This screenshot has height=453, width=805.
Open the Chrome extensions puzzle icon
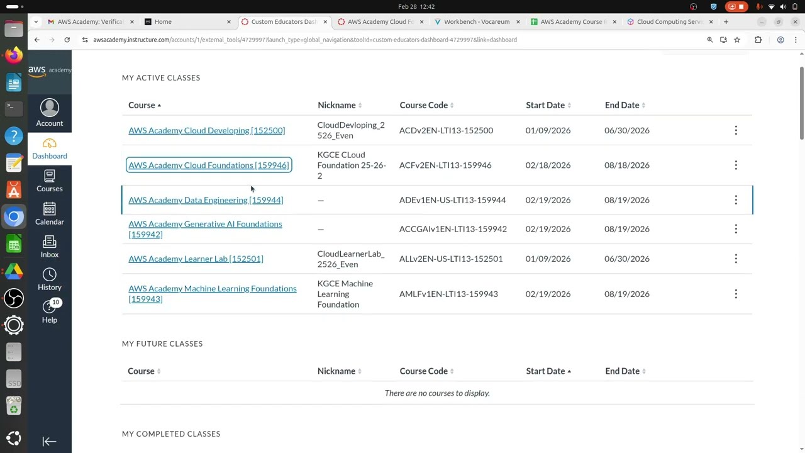758,40
